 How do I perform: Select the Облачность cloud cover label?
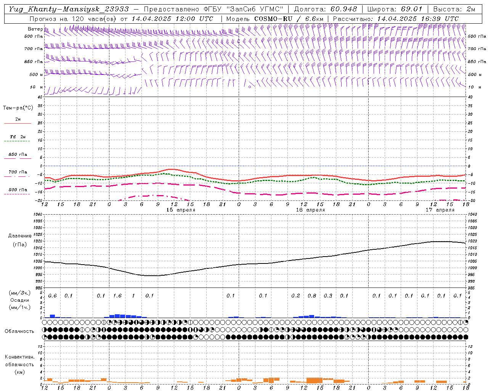pos(19,331)
